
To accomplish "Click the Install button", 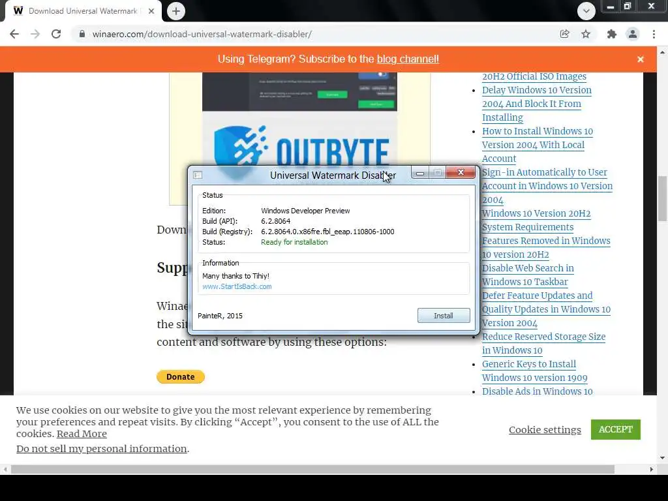I will point(444,316).
